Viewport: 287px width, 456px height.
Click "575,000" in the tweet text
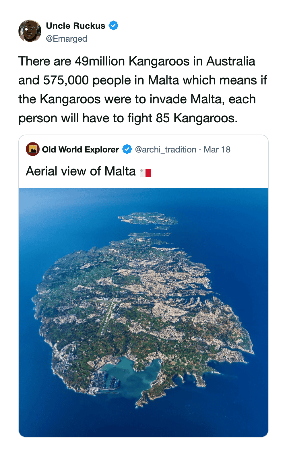click(x=66, y=80)
